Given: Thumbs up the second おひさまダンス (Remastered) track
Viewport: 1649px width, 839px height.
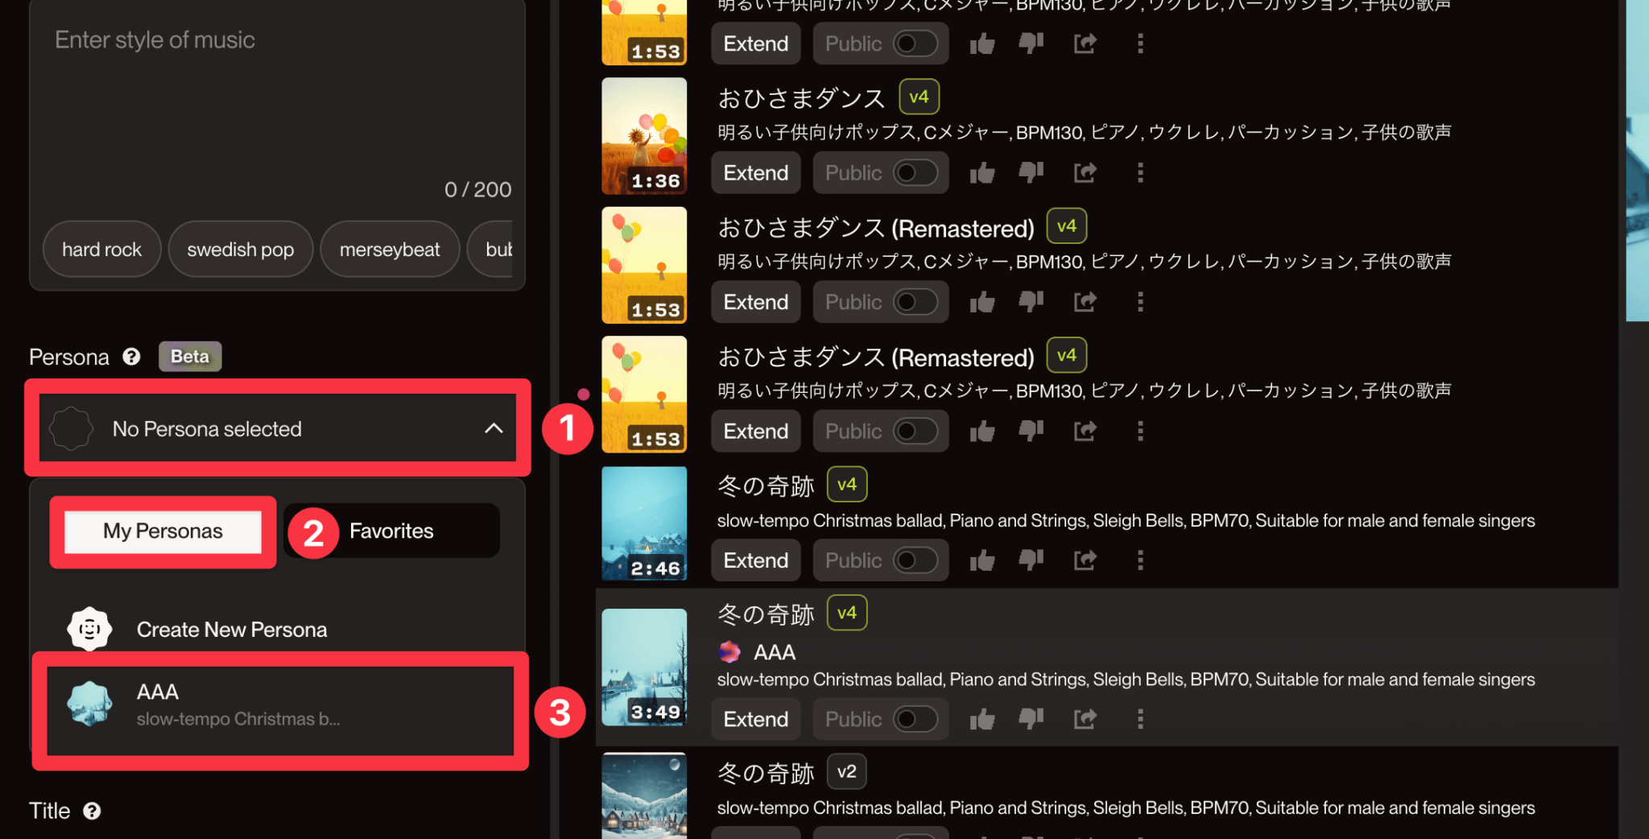Looking at the screenshot, I should tap(982, 432).
